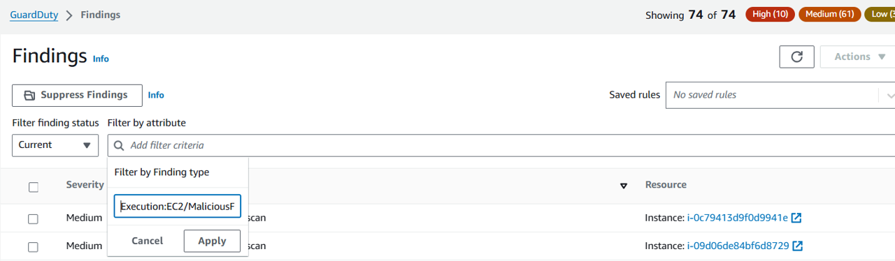Click Apply in the Finding type filter

212,241
